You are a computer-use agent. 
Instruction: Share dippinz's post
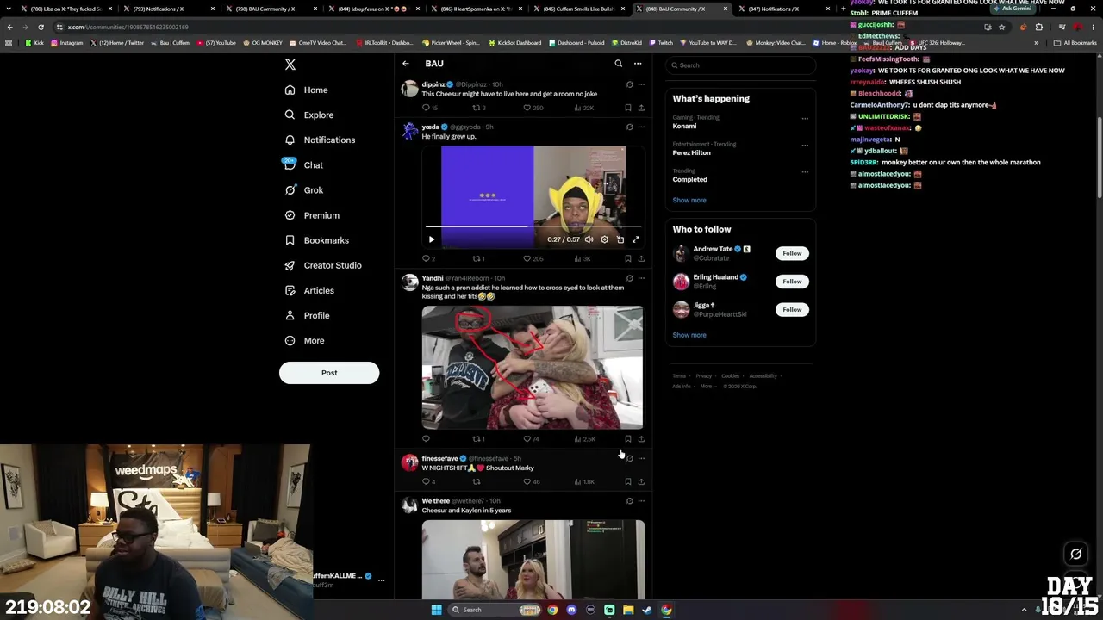[641, 108]
